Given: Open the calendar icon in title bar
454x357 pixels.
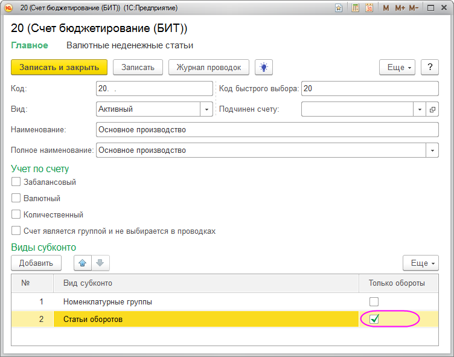Looking at the screenshot, I should pos(369,8).
